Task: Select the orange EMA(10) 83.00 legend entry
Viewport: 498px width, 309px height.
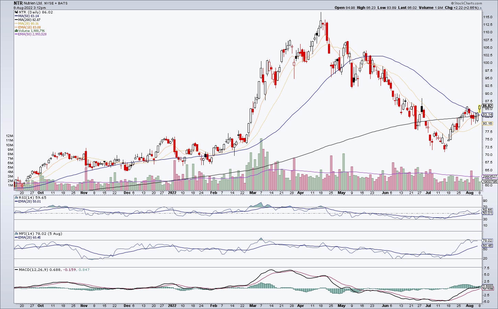Action: click(x=28, y=27)
